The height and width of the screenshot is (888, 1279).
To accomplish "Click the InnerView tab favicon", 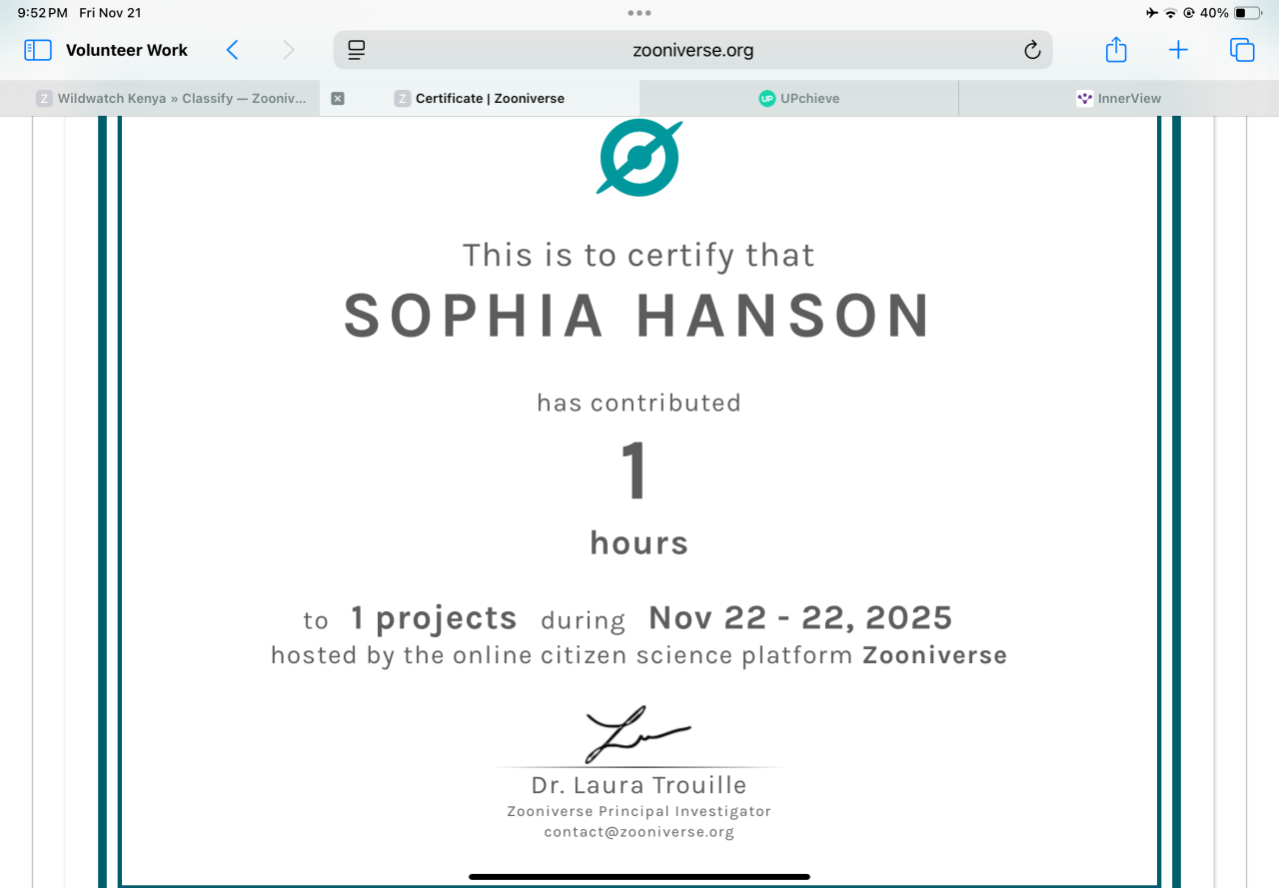I will pos(1084,98).
